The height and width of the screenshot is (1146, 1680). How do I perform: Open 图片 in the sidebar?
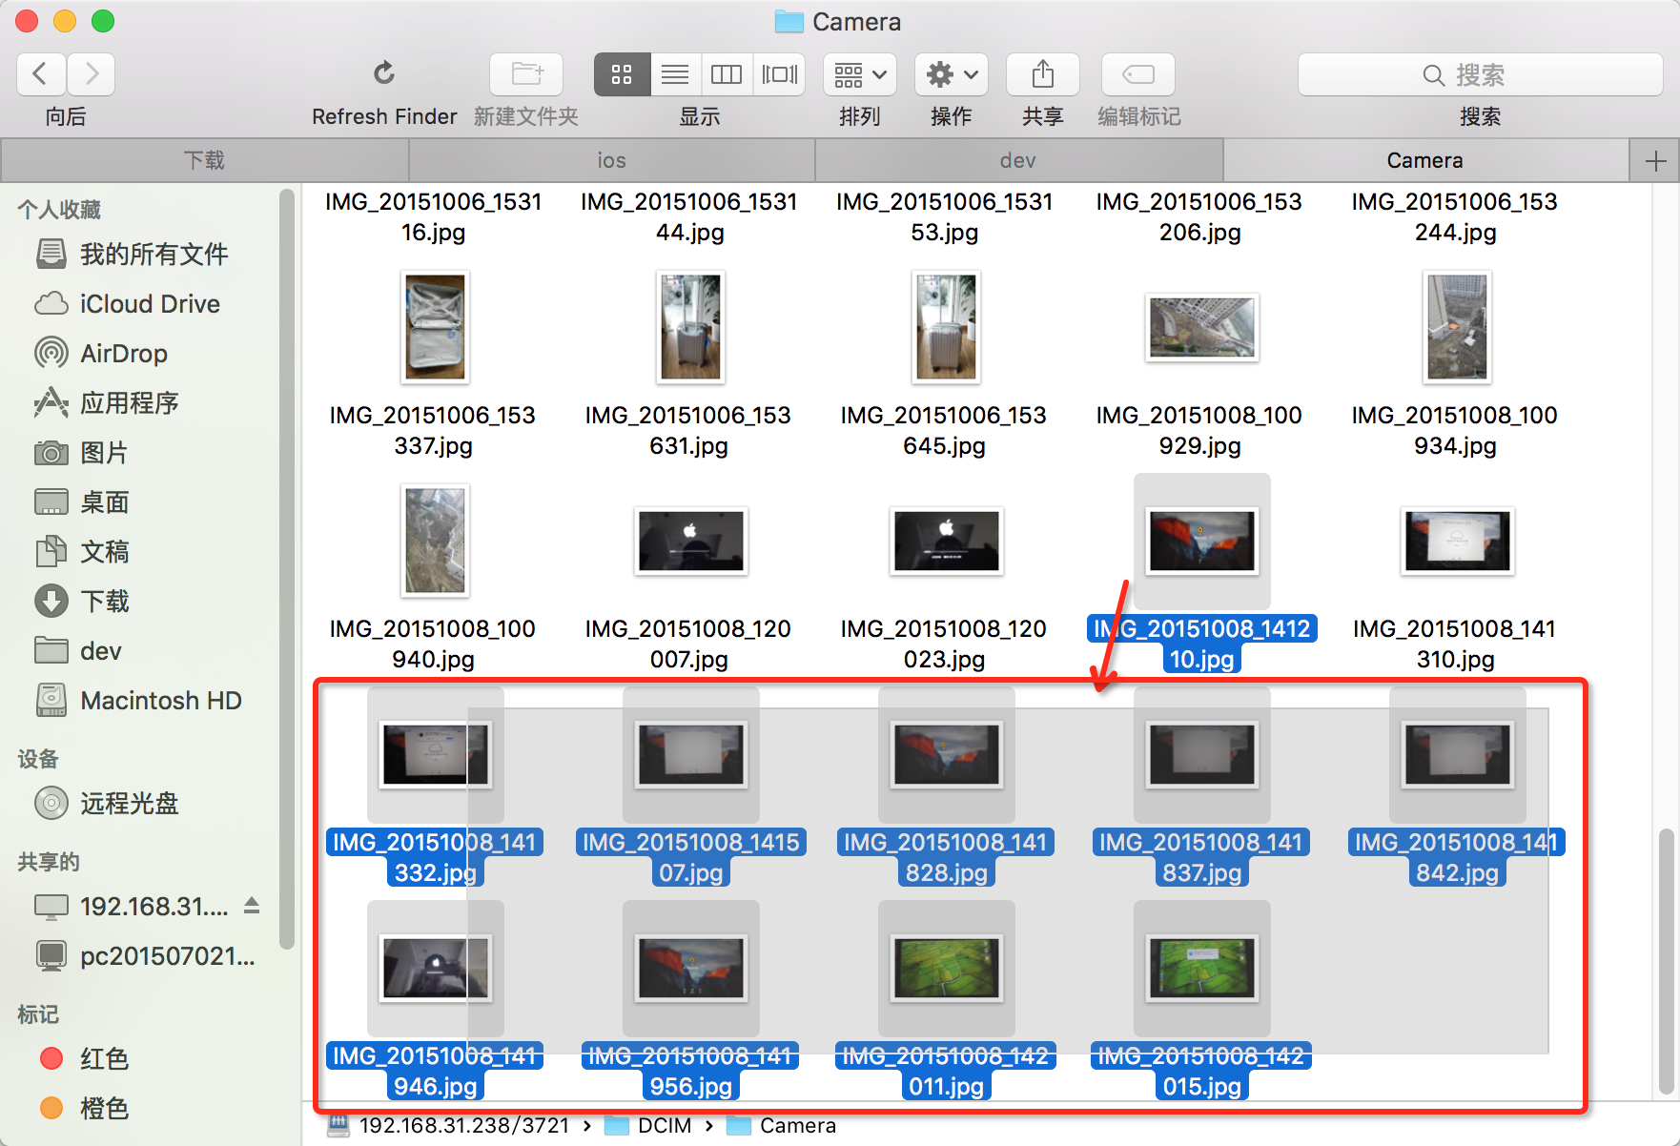(x=81, y=453)
